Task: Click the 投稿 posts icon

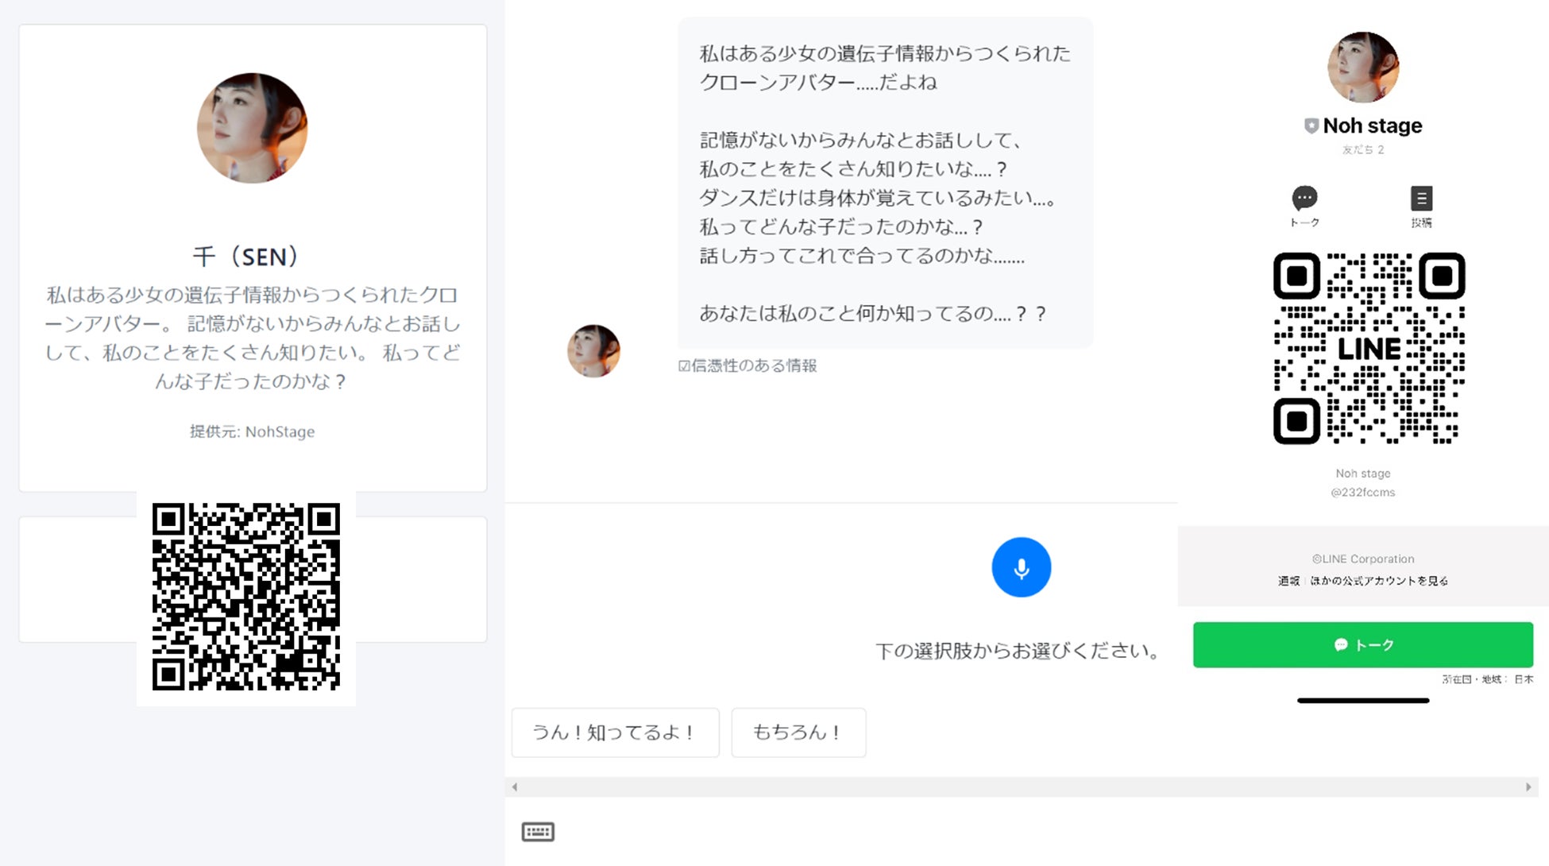Action: click(1421, 199)
